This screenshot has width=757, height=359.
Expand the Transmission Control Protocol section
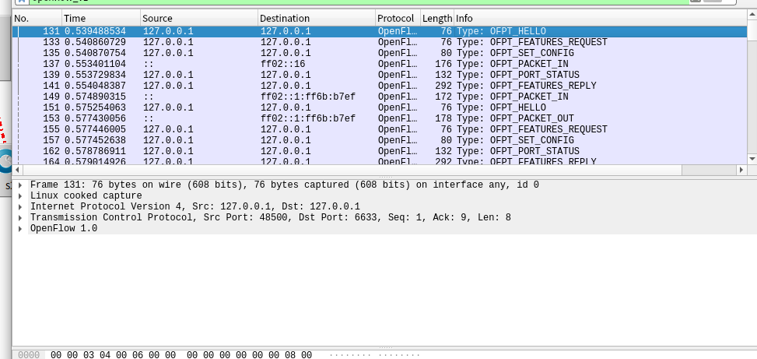pyautogui.click(x=19, y=218)
